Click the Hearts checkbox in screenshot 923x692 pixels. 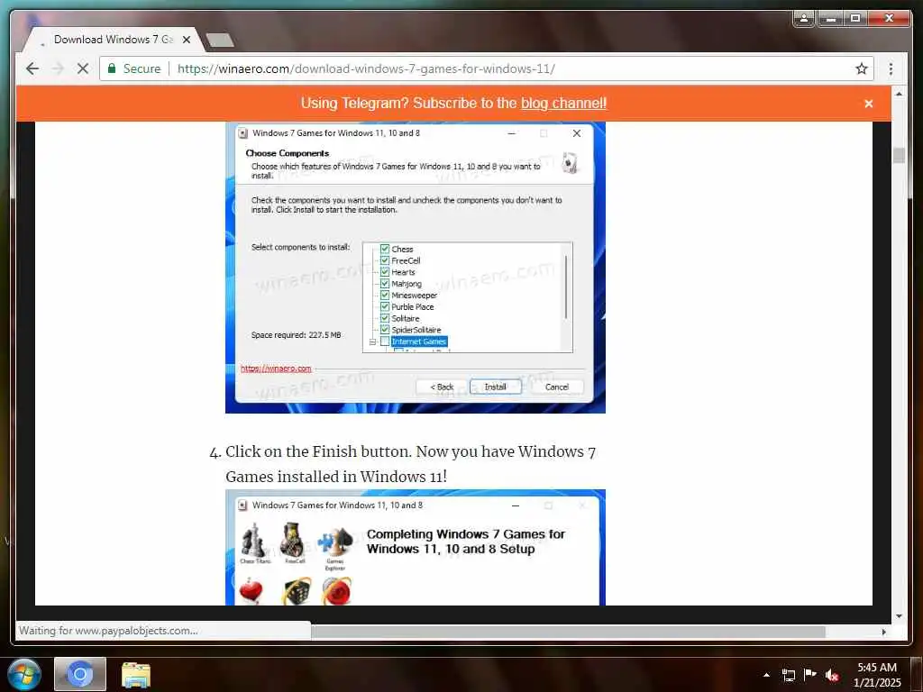tap(384, 272)
